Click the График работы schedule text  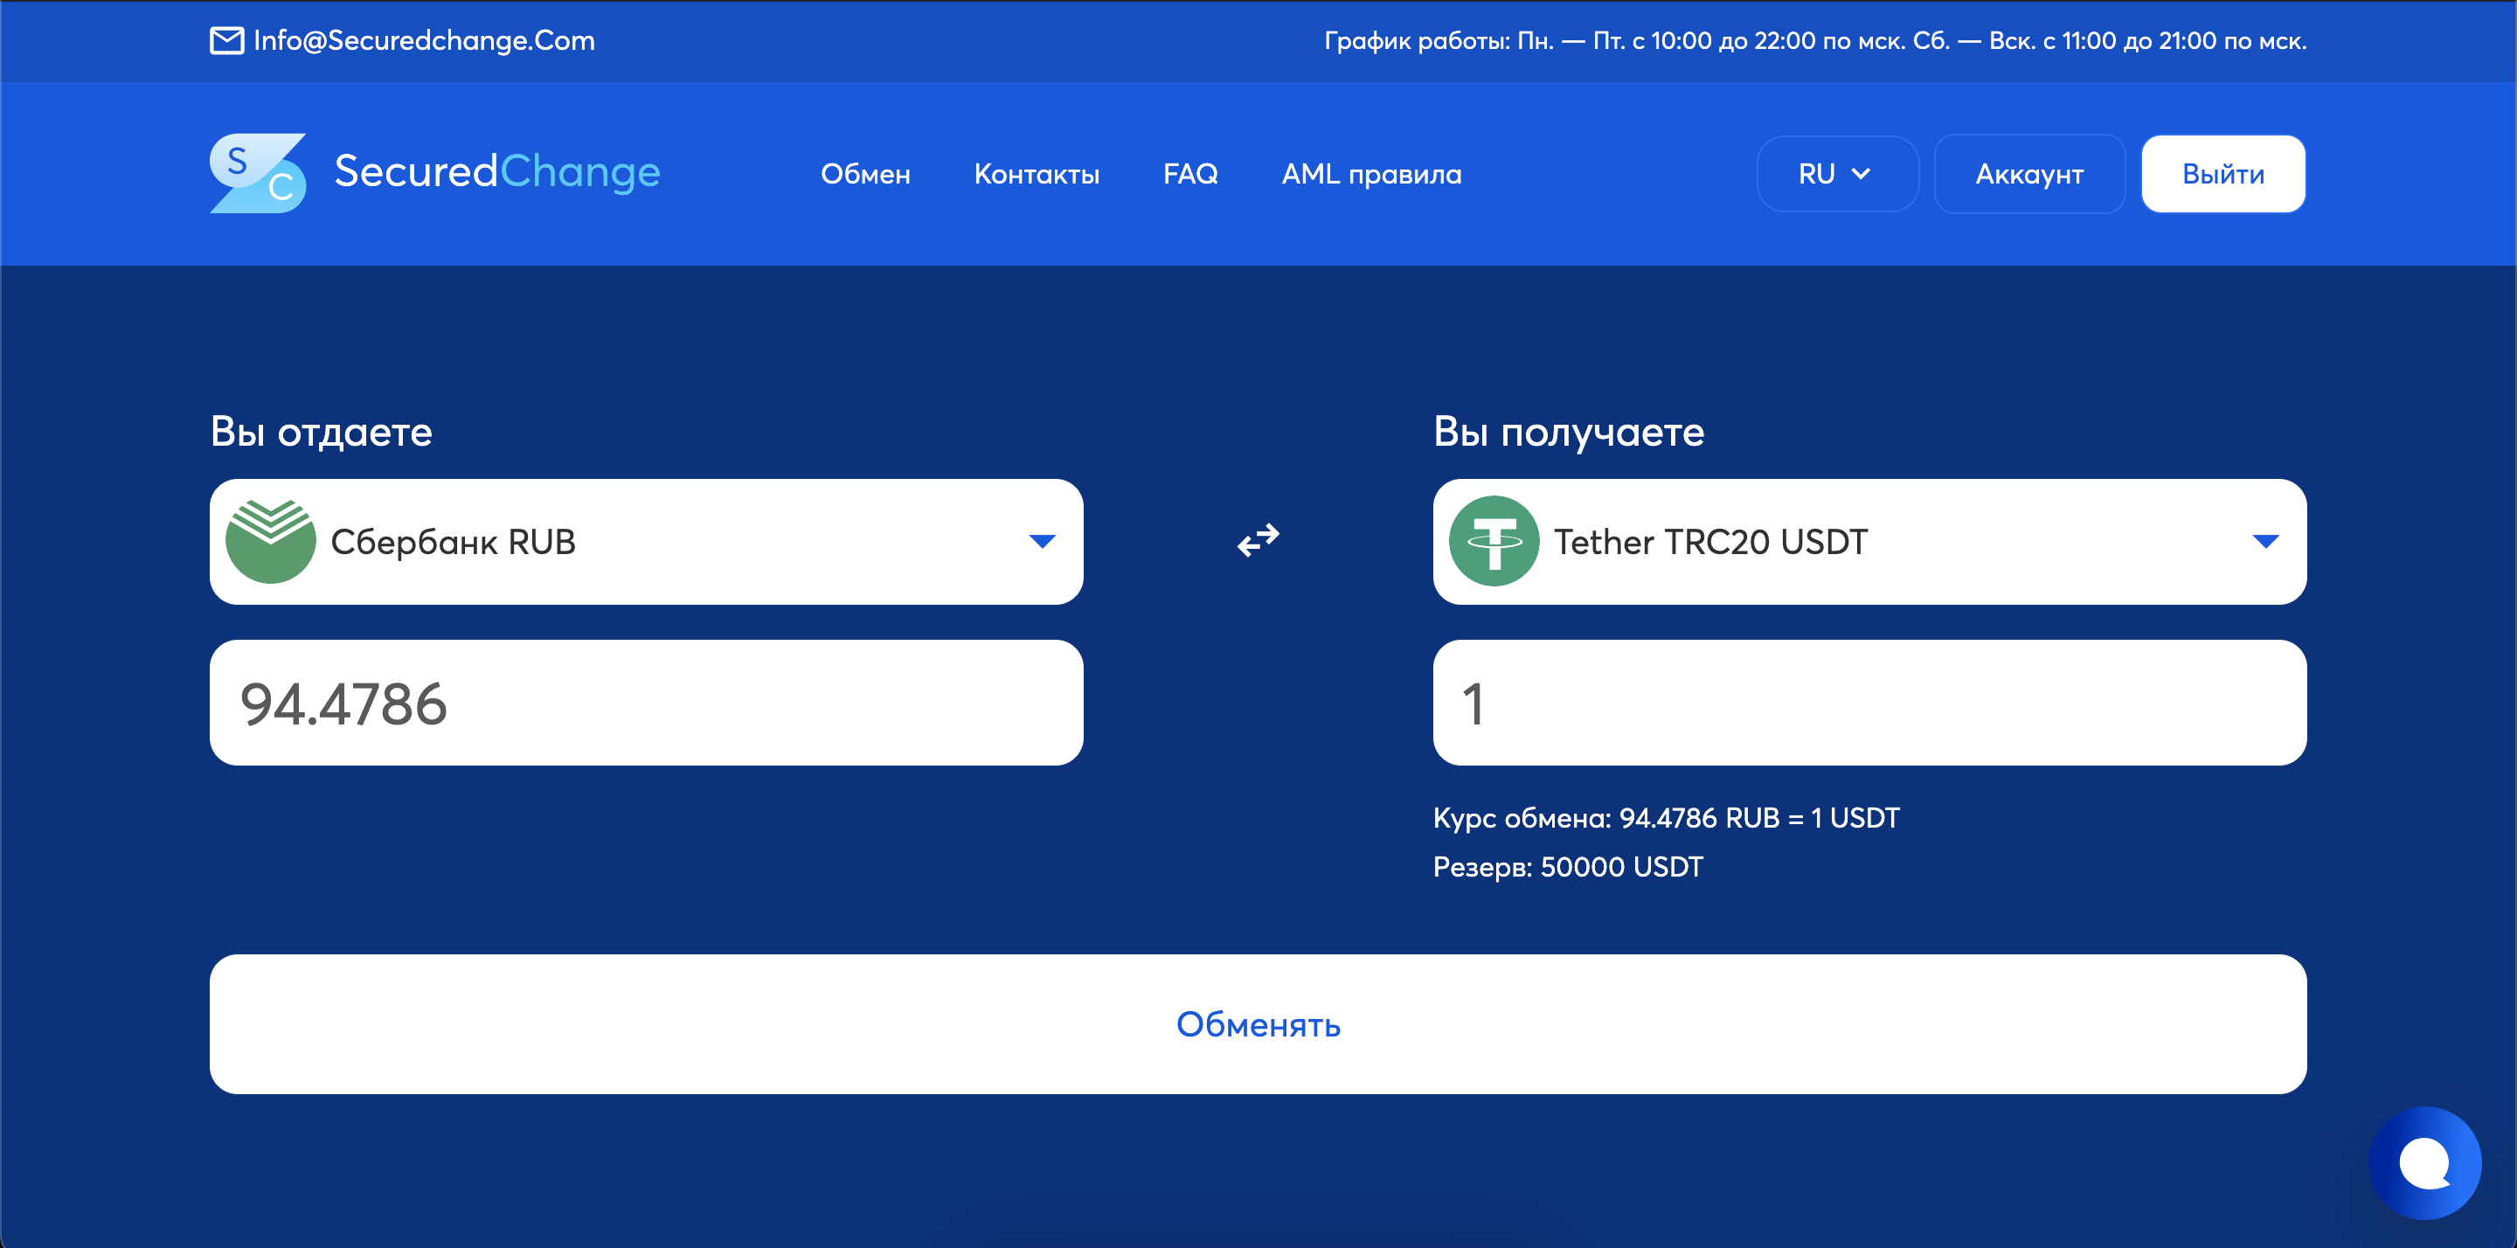point(1814,40)
